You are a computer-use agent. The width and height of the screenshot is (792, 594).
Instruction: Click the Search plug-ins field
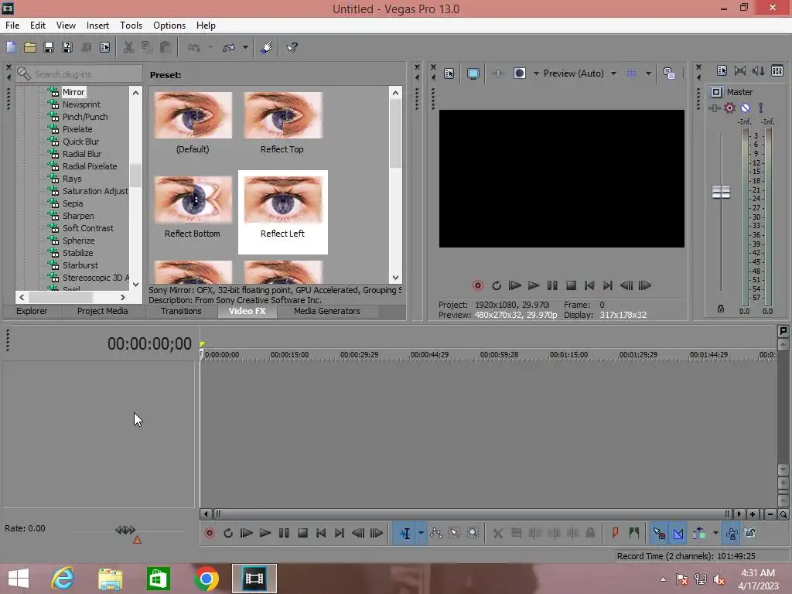point(80,74)
